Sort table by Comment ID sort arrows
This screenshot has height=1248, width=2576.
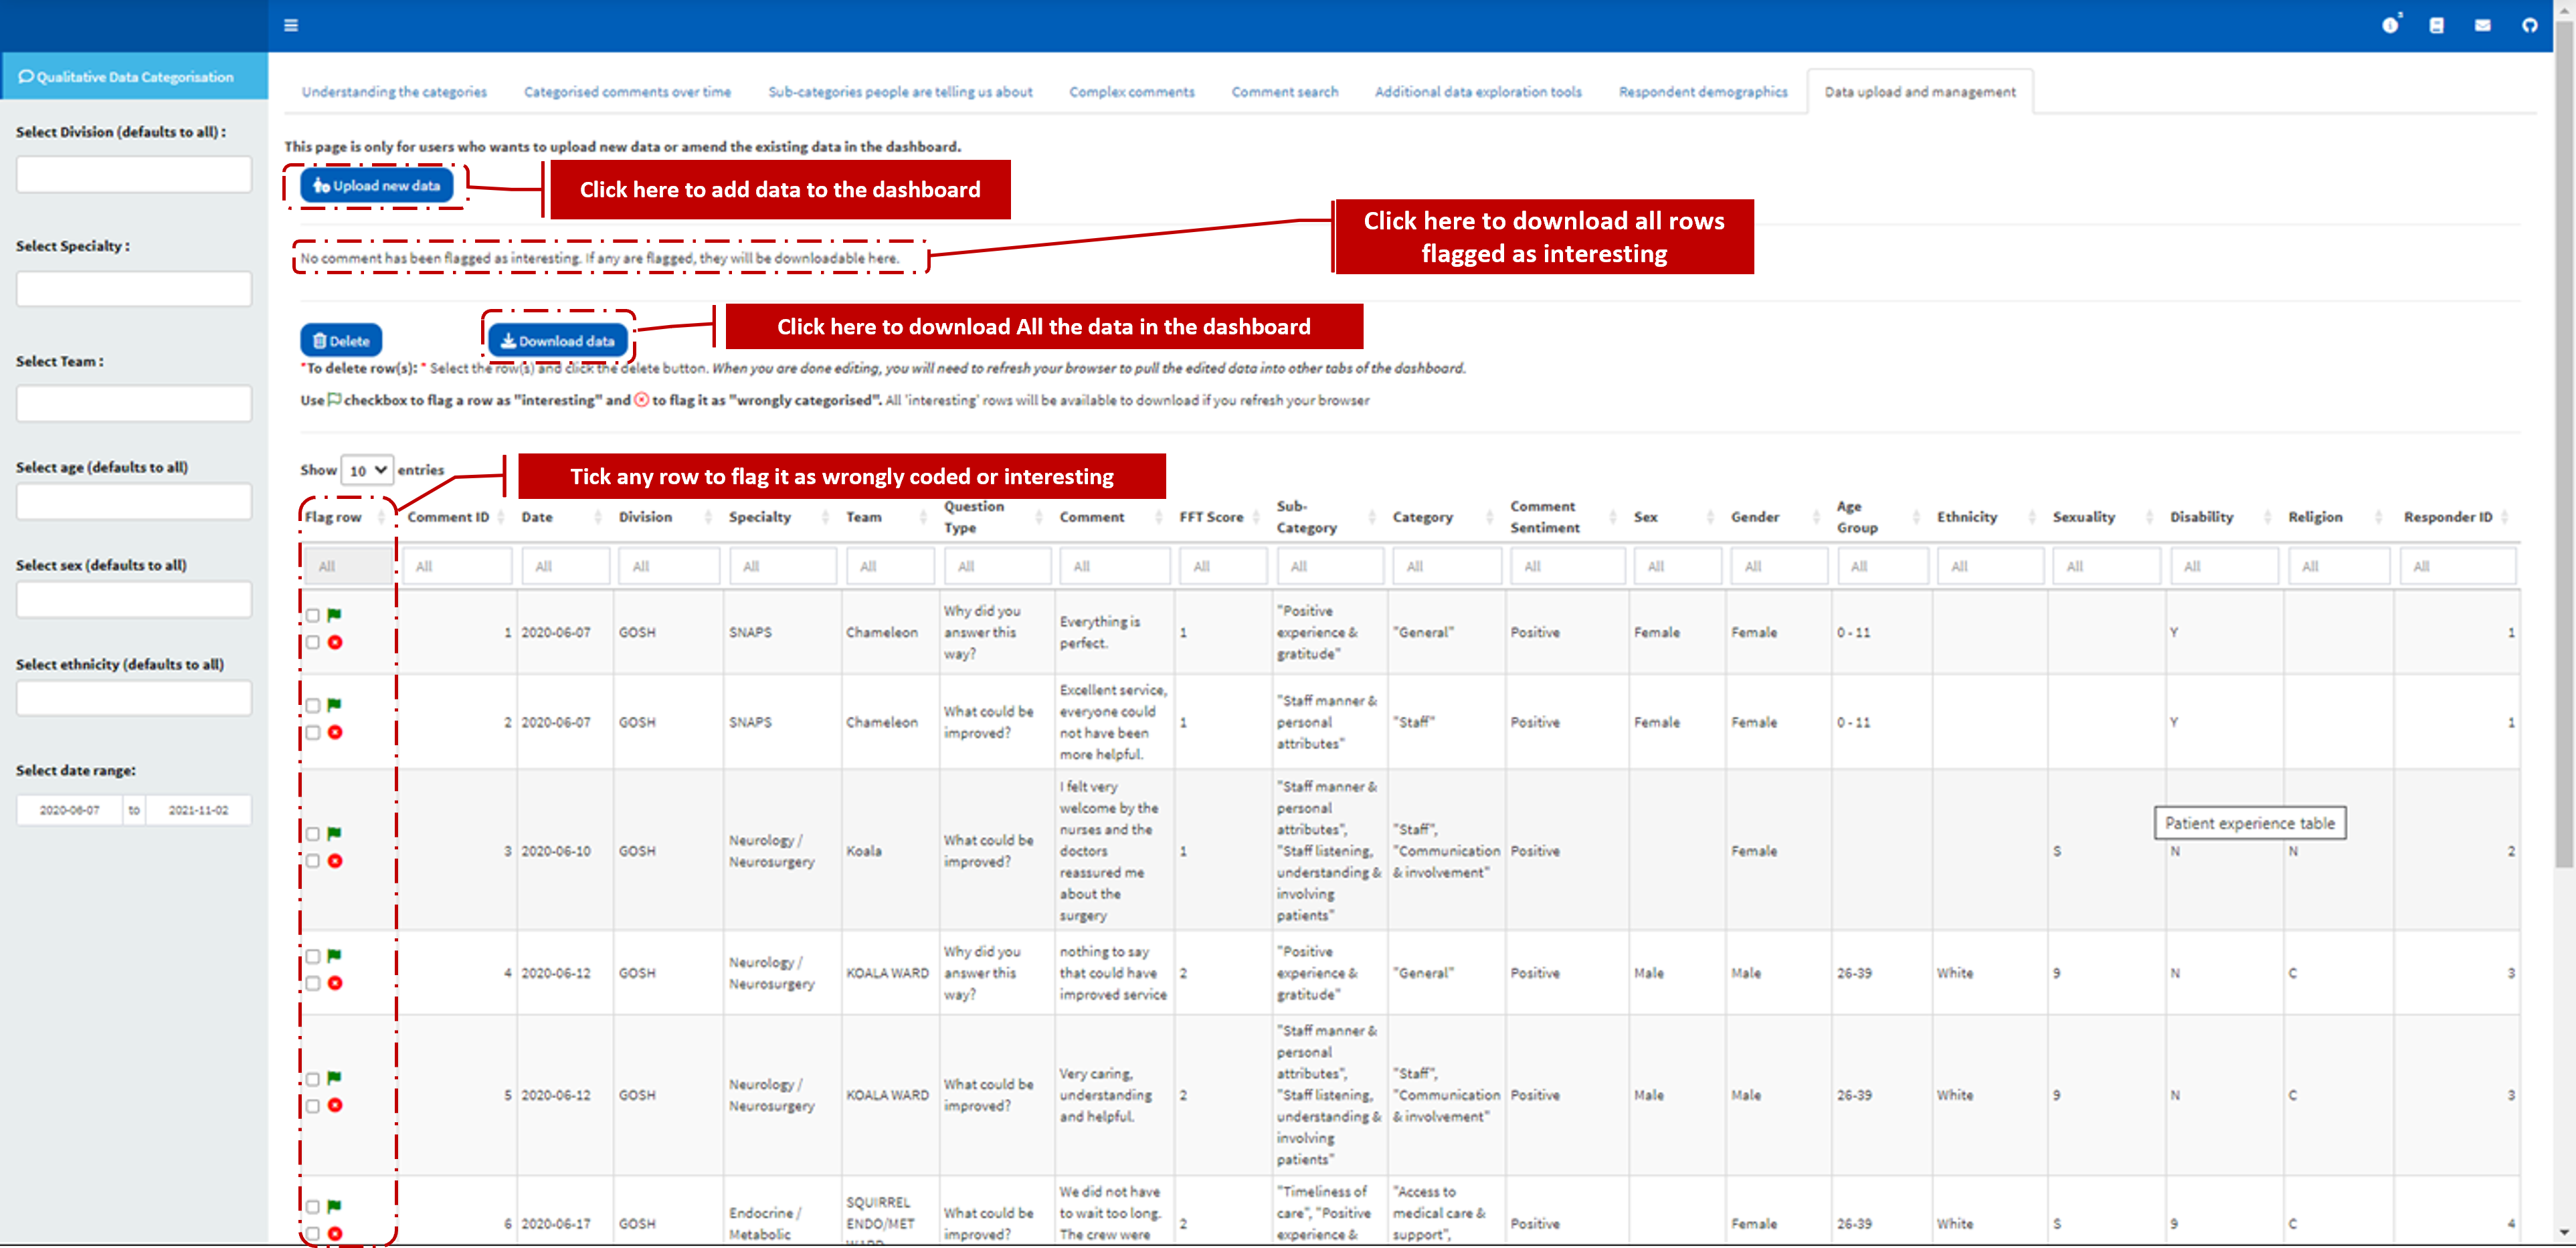pos(502,518)
